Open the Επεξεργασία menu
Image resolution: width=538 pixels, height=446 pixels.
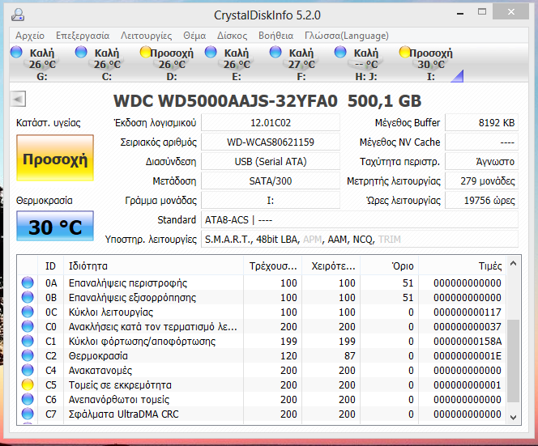coord(83,36)
